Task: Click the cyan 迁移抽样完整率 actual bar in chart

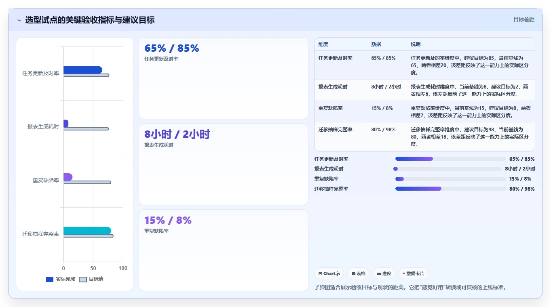Action: [x=87, y=231]
